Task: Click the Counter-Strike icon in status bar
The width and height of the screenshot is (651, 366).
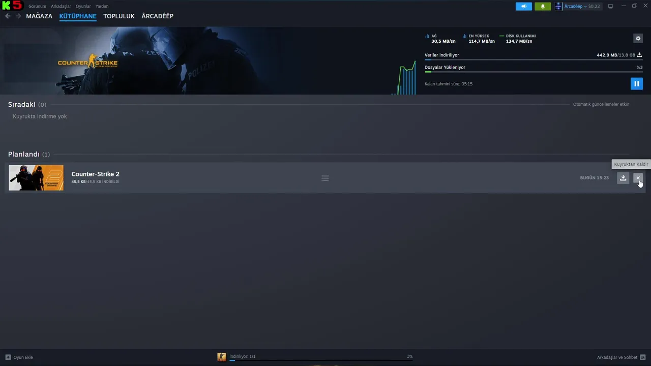Action: 222,357
